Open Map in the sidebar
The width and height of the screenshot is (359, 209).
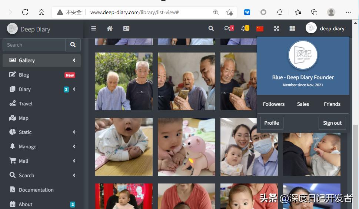[41, 118]
